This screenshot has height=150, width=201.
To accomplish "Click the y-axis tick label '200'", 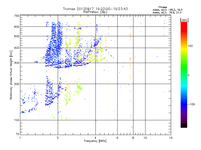I will point(17,84).
